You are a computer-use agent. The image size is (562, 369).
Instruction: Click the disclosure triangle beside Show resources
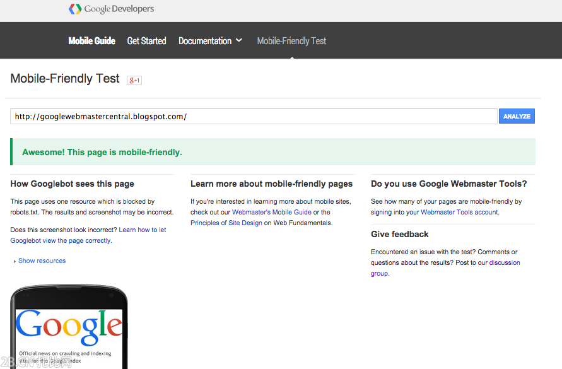pos(15,261)
